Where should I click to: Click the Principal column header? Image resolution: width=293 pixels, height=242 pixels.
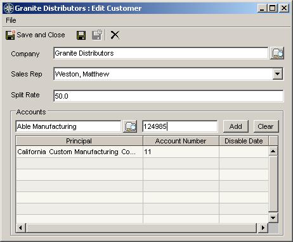(x=79, y=141)
